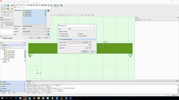The width and height of the screenshot is (179, 100).
Task: Open the File menu
Action: tap(1, 3)
